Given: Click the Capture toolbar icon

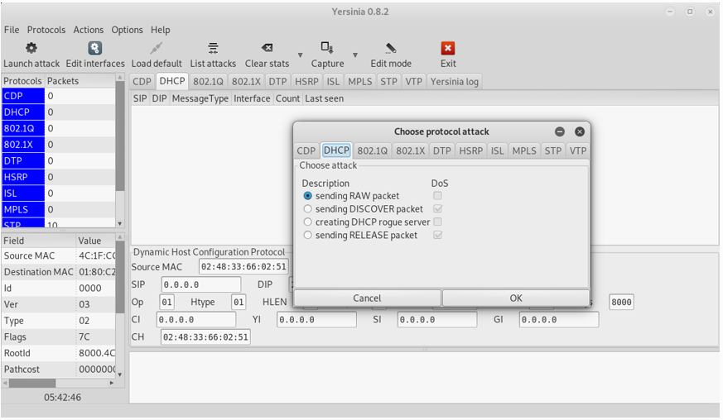Looking at the screenshot, I should (327, 47).
